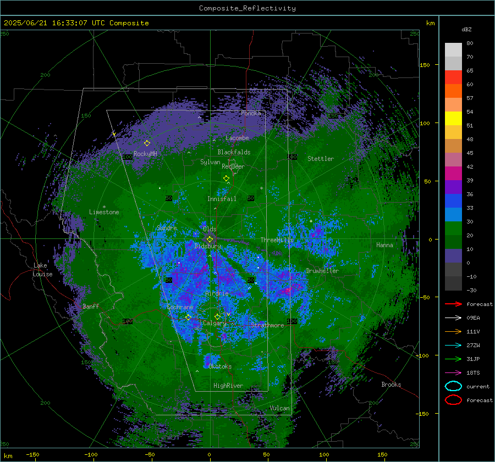The width and height of the screenshot is (495, 462).
Task: Click white plus marker northeast of ThreeHills
Action: click(x=311, y=221)
